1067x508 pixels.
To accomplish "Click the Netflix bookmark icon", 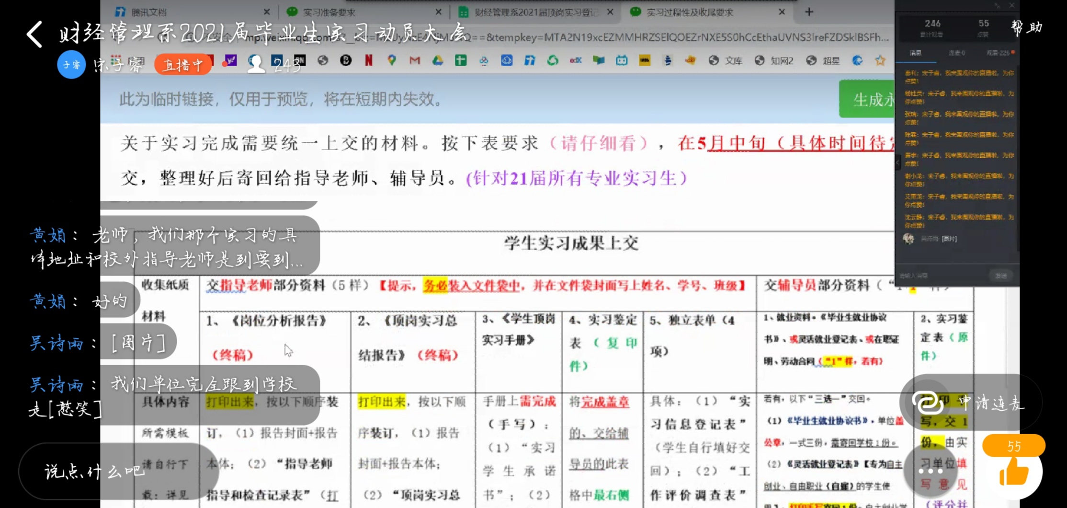I will [368, 60].
